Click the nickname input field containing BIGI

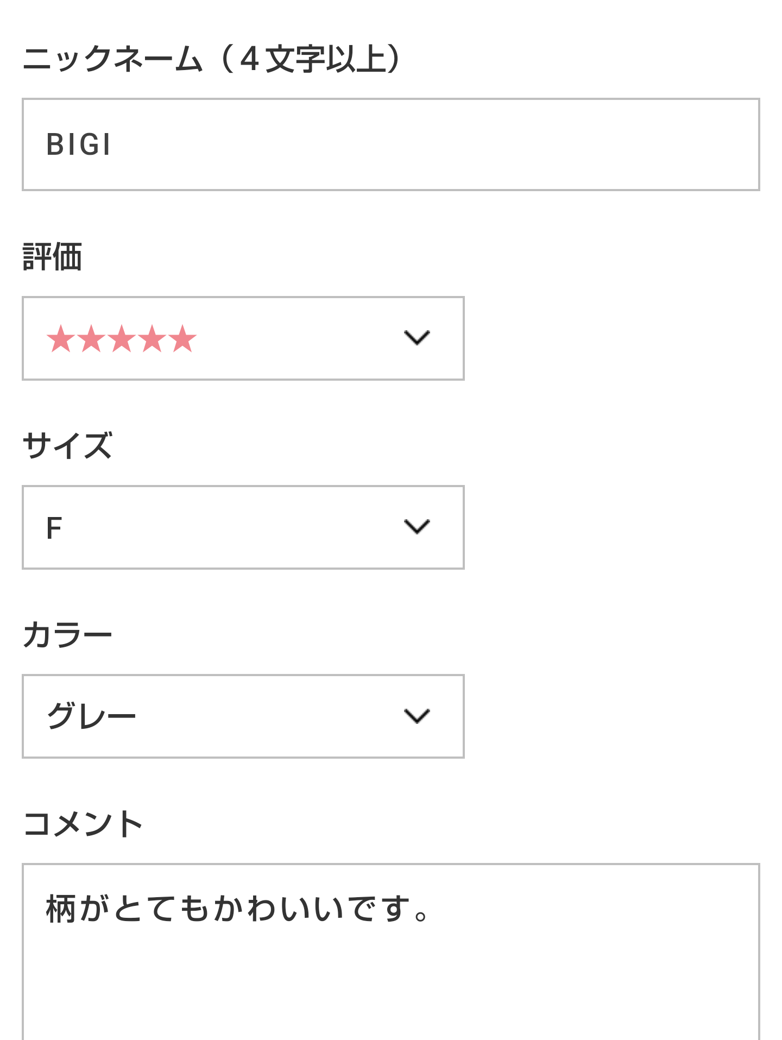point(390,144)
